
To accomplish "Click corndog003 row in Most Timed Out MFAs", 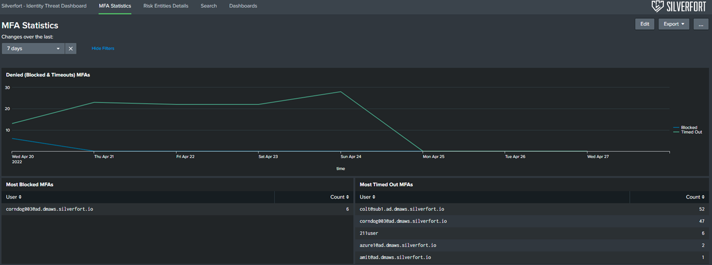I will (x=532, y=221).
